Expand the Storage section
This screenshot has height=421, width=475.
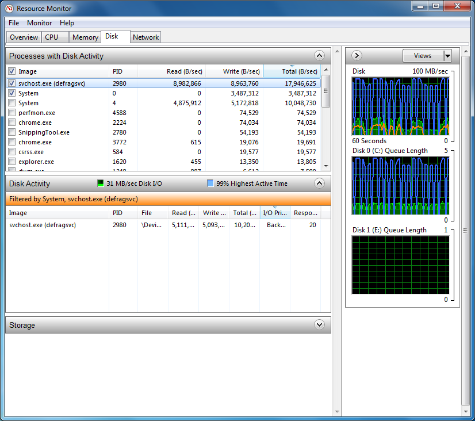coord(319,325)
